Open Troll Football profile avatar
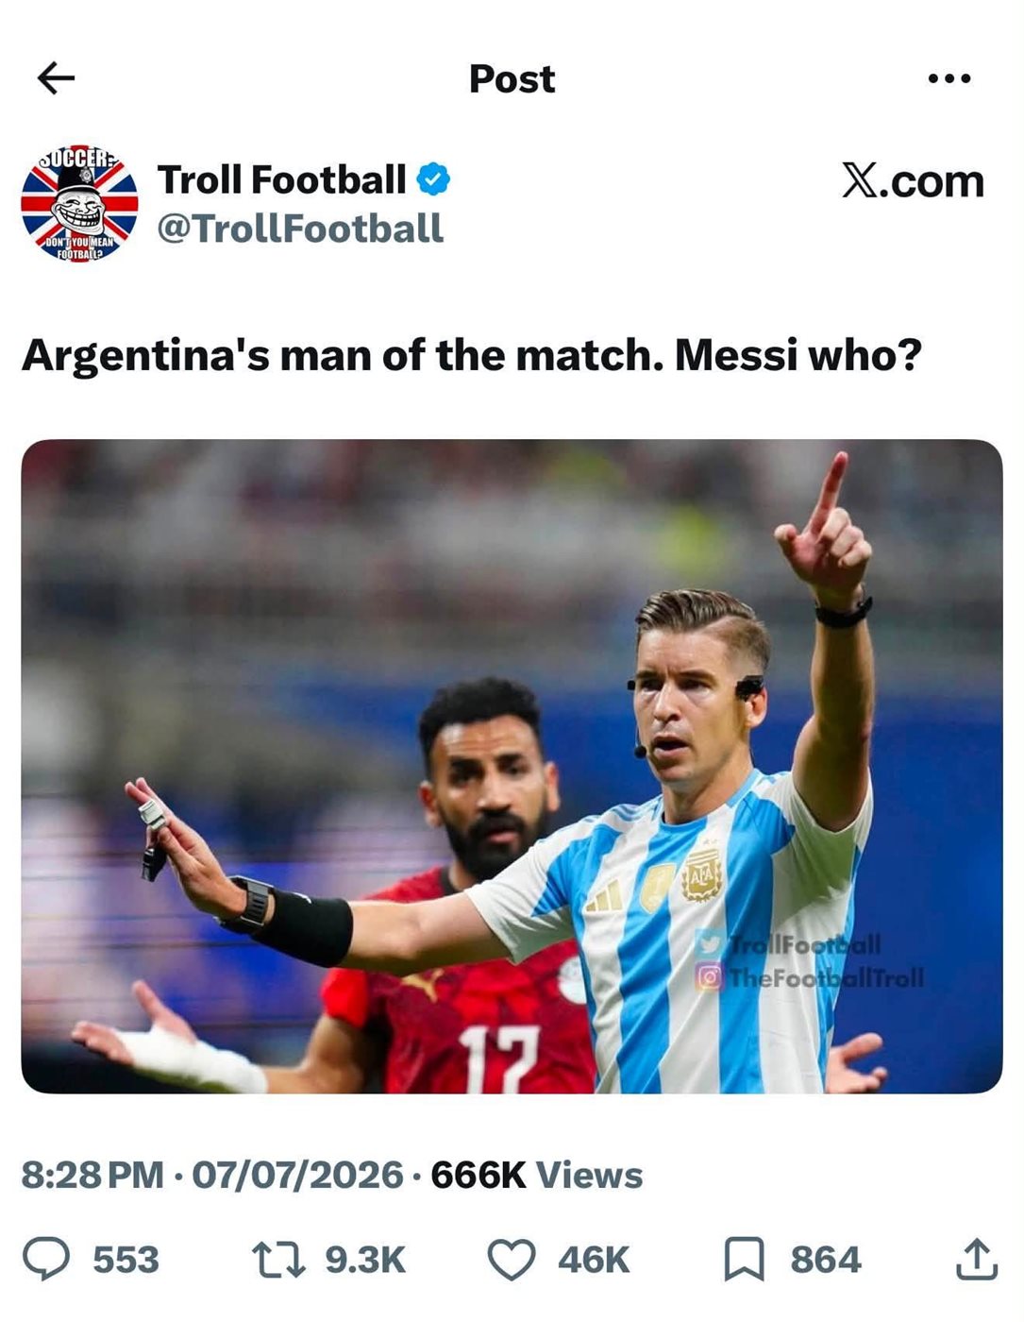This screenshot has width=1024, height=1322. pyautogui.click(x=79, y=203)
